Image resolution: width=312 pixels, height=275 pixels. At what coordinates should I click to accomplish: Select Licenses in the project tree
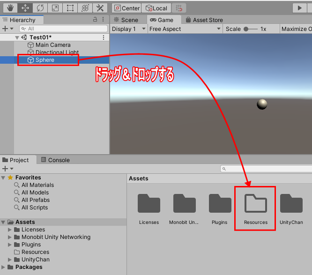pos(33,230)
